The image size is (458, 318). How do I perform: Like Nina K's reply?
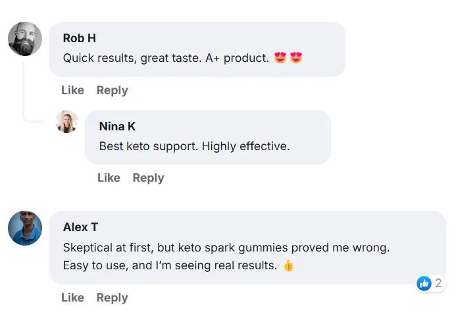coord(109,178)
